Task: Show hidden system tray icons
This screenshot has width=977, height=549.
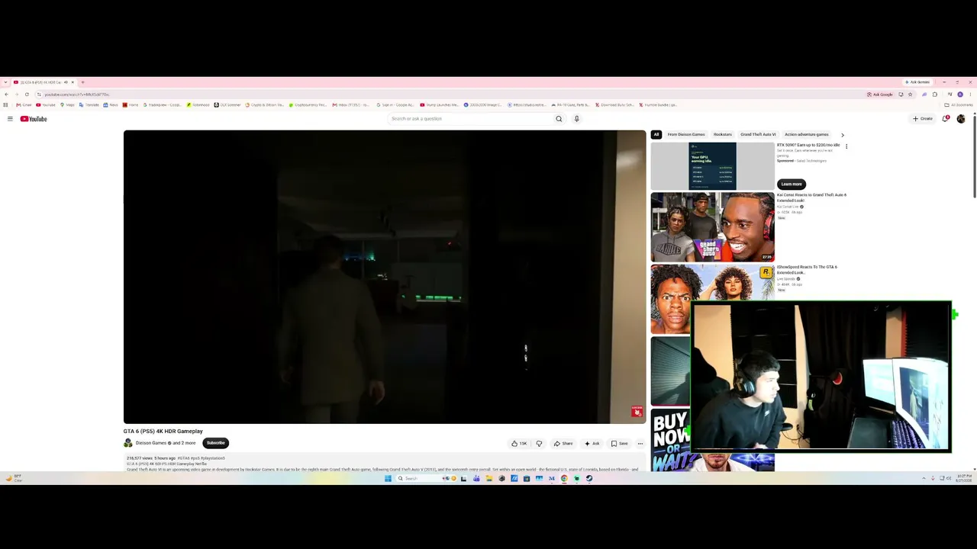Action: [x=924, y=479]
